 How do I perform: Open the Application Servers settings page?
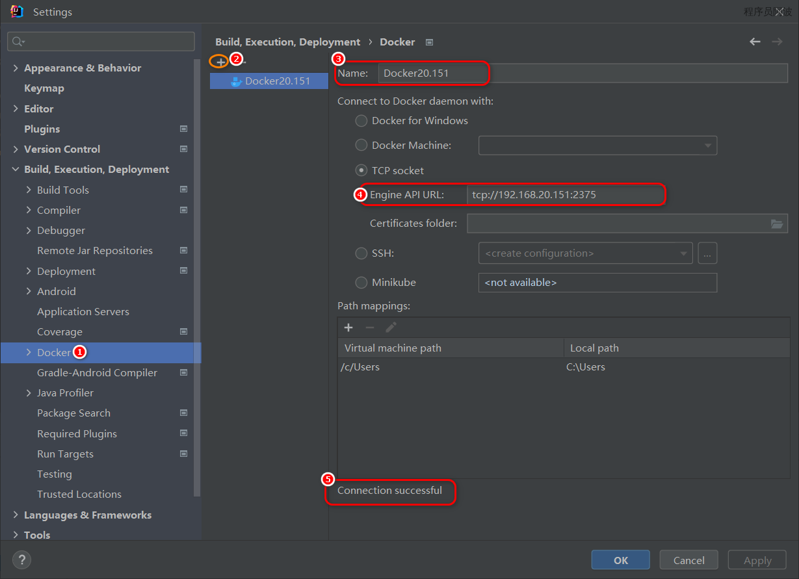click(x=83, y=312)
